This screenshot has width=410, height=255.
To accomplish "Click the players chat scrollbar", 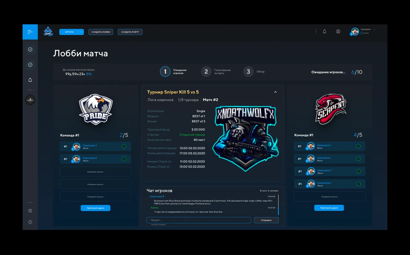I will [x=278, y=205].
